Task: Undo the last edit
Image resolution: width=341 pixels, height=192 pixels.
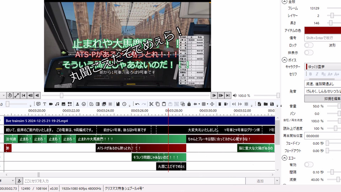Action: tap(137, 104)
